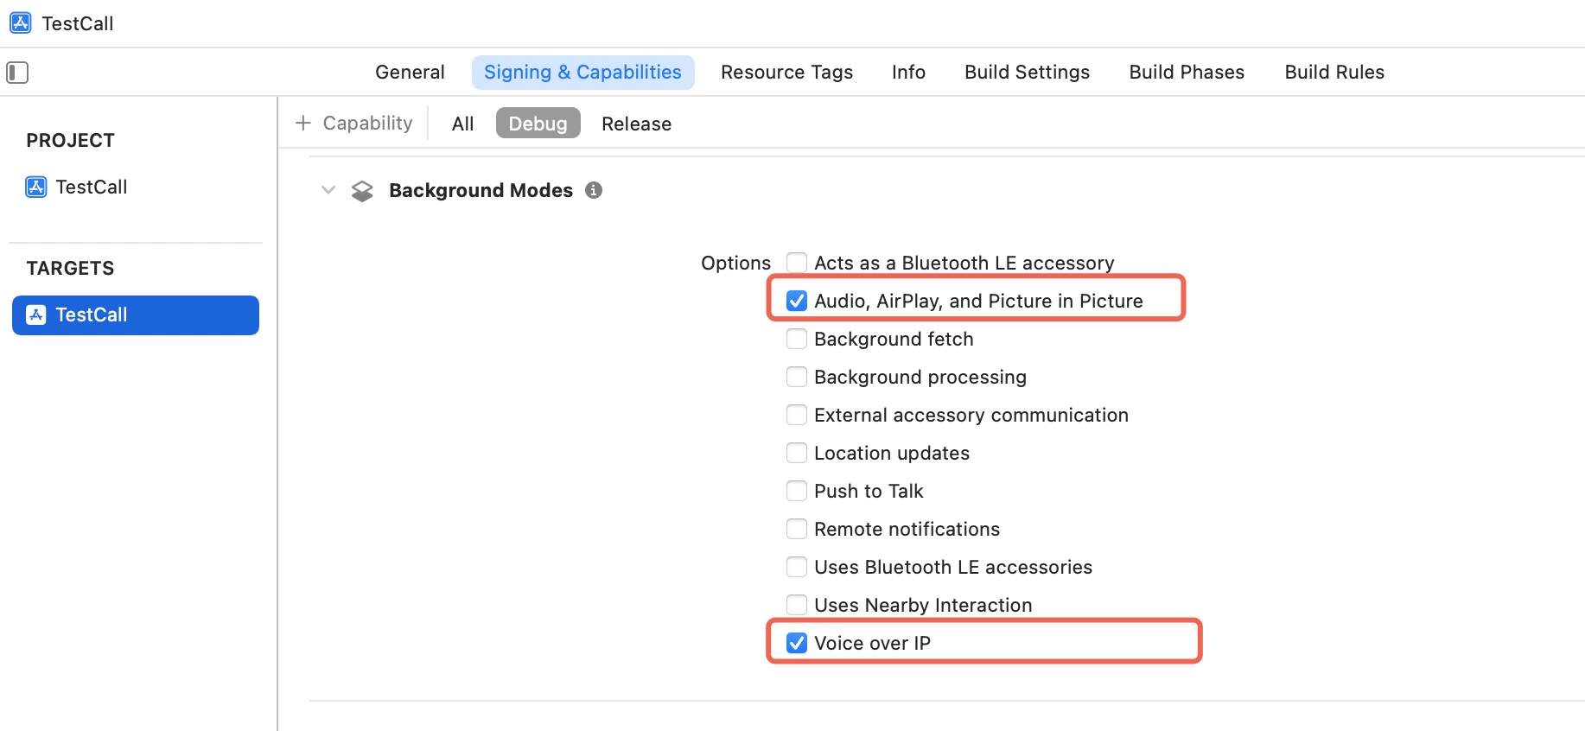1585x731 pixels.
Task: Switch to the Build Settings tab
Action: pos(1027,73)
